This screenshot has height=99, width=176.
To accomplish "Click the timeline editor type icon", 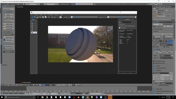I will [x=2, y=94].
